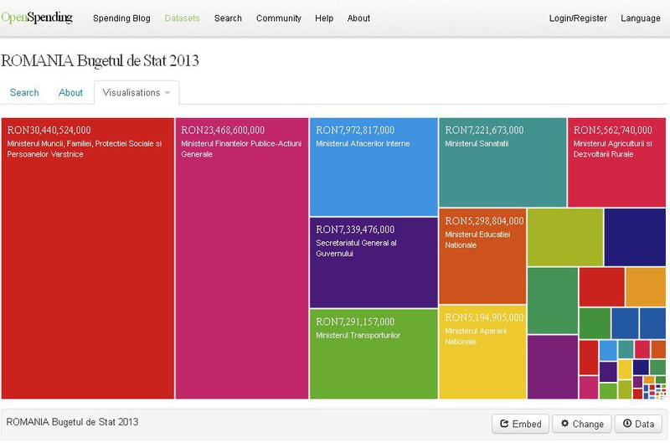Expand the Visualisations tab dropdown
670x443 pixels.
tap(137, 93)
